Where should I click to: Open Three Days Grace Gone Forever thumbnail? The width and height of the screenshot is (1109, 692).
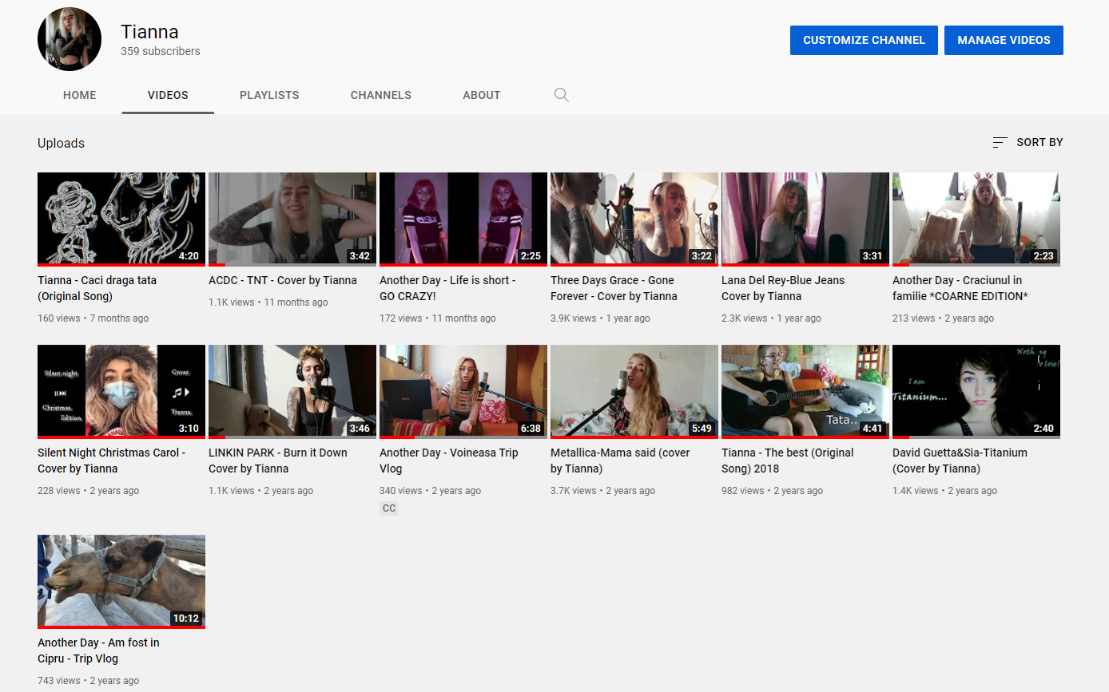[634, 219]
